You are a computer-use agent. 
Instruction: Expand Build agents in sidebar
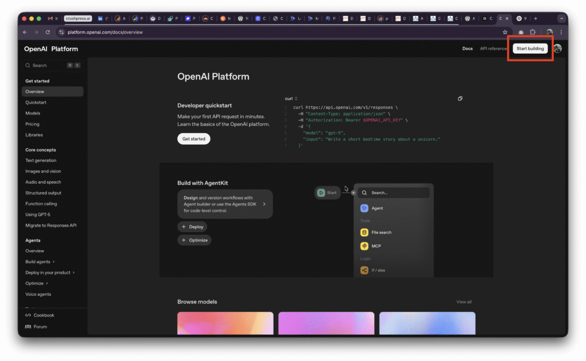coord(40,261)
